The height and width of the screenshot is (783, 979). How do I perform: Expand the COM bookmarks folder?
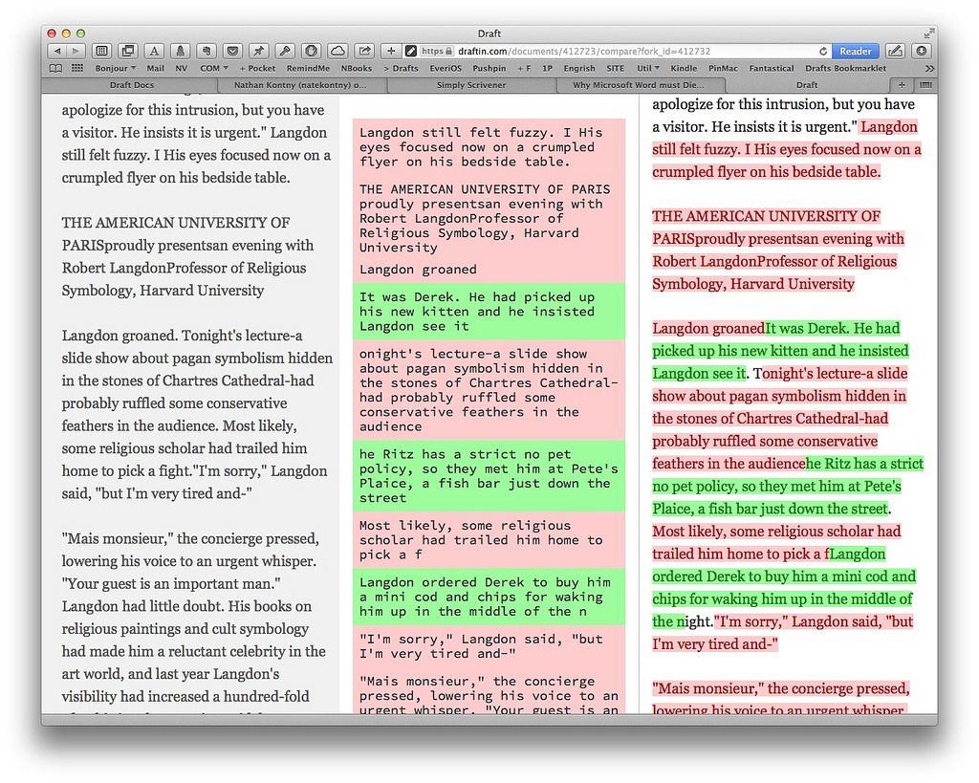click(x=213, y=69)
